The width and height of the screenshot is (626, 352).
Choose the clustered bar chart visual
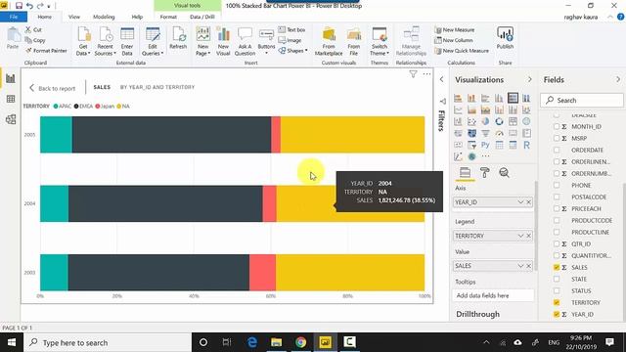(485, 98)
